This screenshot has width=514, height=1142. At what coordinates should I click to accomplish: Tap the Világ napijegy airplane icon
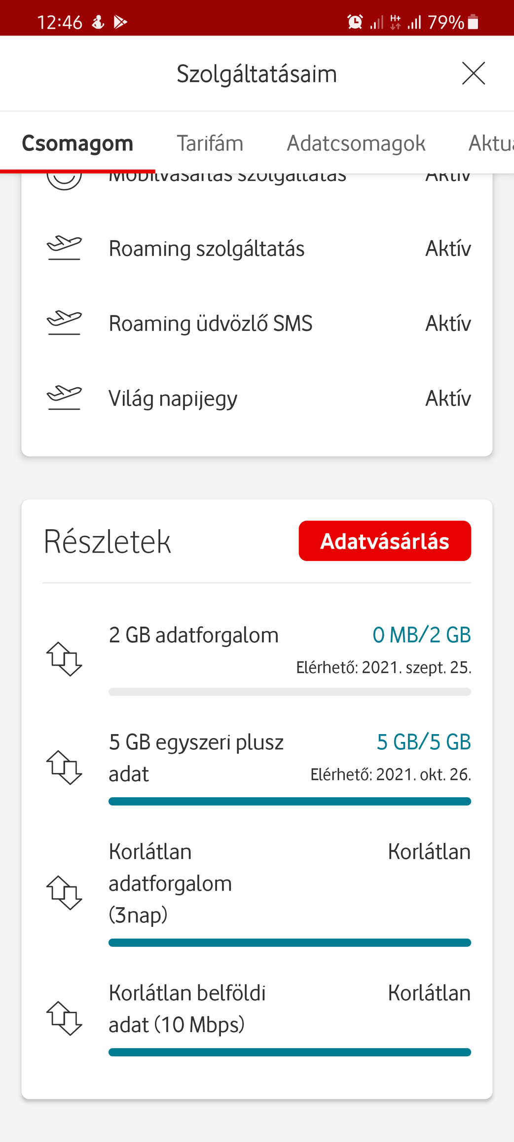(x=64, y=398)
